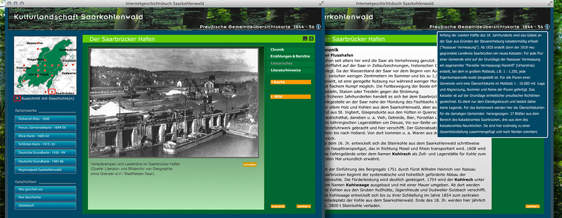Go back with the zurück button
This screenshot has height=218, width=562.
pyautogui.click(x=278, y=206)
